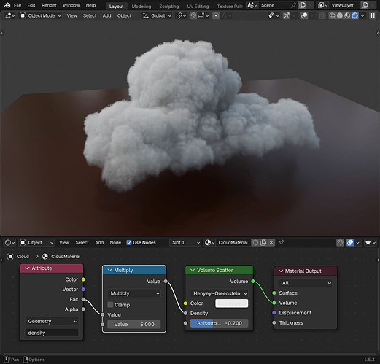The image size is (380, 364).
Task: Open the Window menu
Action: click(x=71, y=5)
